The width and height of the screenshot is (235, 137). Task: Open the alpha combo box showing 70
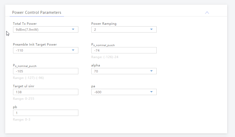click(x=124, y=71)
